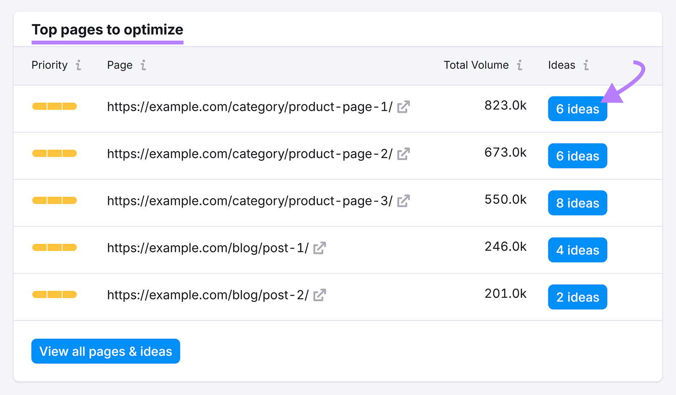Open product-page-2 via its external link icon
Image resolution: width=676 pixels, height=395 pixels.
click(404, 155)
